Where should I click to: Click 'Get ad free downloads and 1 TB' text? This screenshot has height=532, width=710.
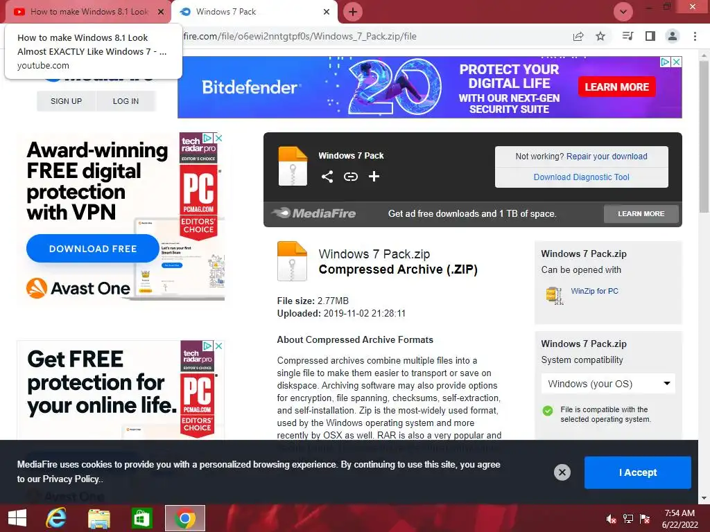[472, 213]
